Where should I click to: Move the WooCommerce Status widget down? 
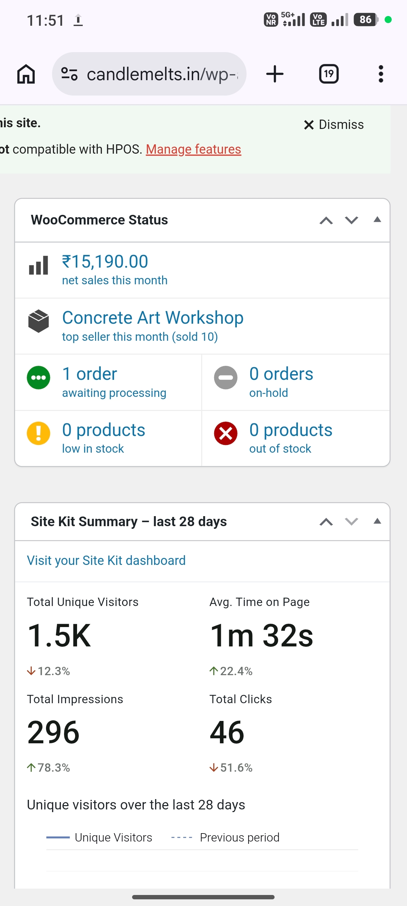(351, 220)
